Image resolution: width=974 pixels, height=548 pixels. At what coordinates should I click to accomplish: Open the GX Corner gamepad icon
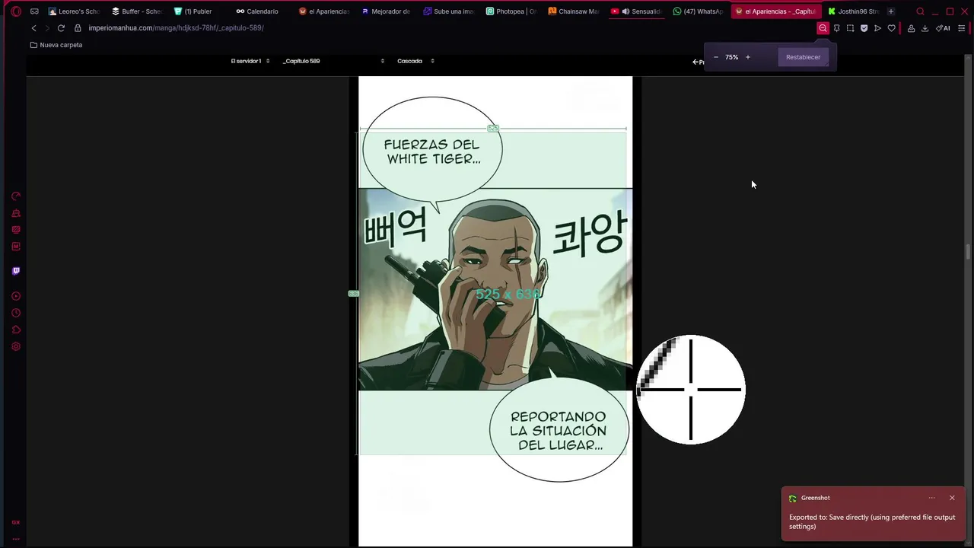coord(34,11)
